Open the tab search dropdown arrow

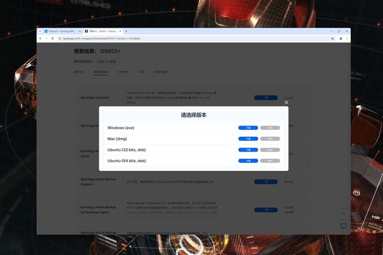tap(40, 31)
